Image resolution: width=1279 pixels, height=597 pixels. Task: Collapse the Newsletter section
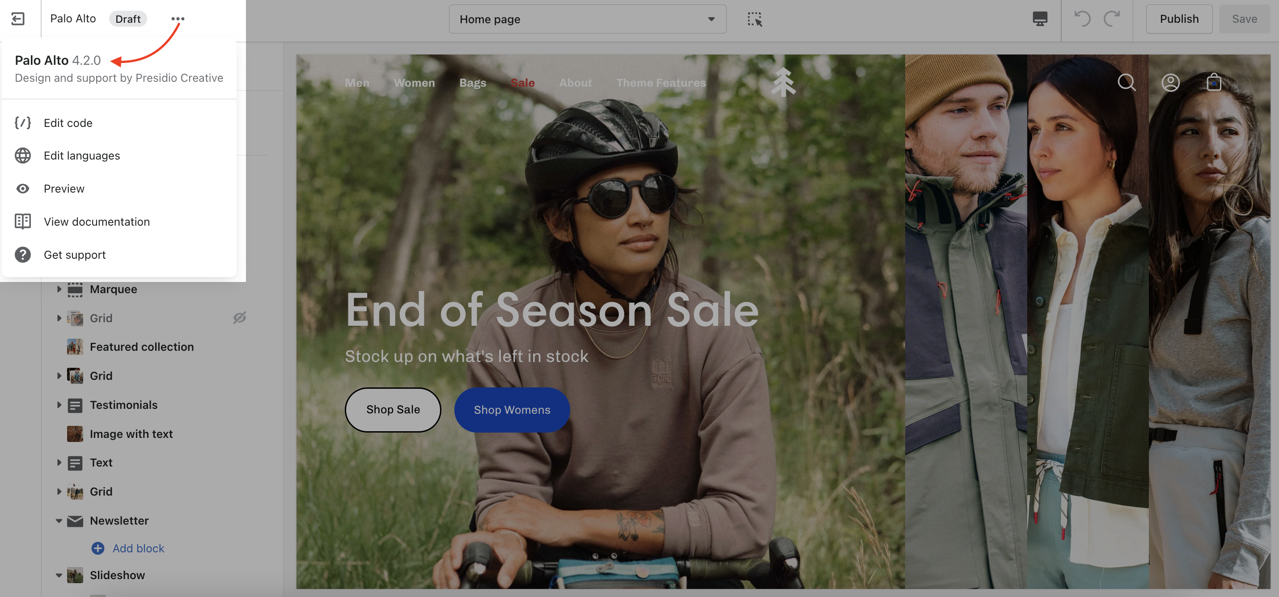[x=59, y=521]
